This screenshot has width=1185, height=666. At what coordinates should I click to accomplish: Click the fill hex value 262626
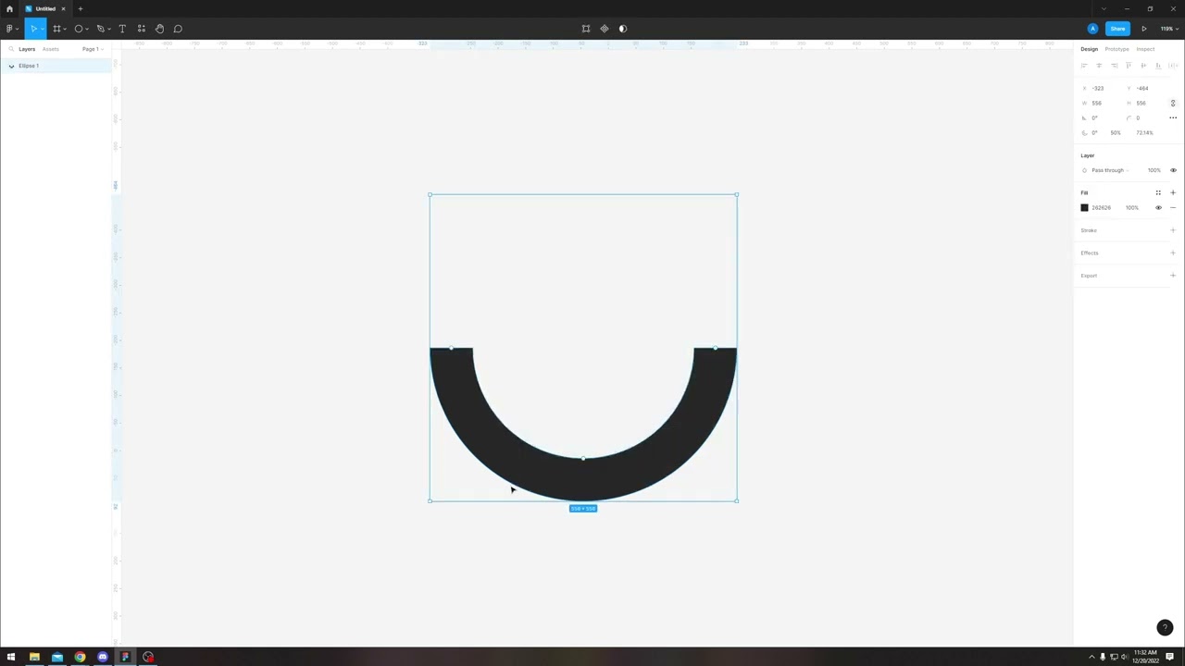click(x=1101, y=208)
